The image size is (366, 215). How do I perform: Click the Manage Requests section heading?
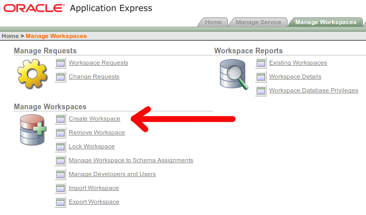click(45, 51)
